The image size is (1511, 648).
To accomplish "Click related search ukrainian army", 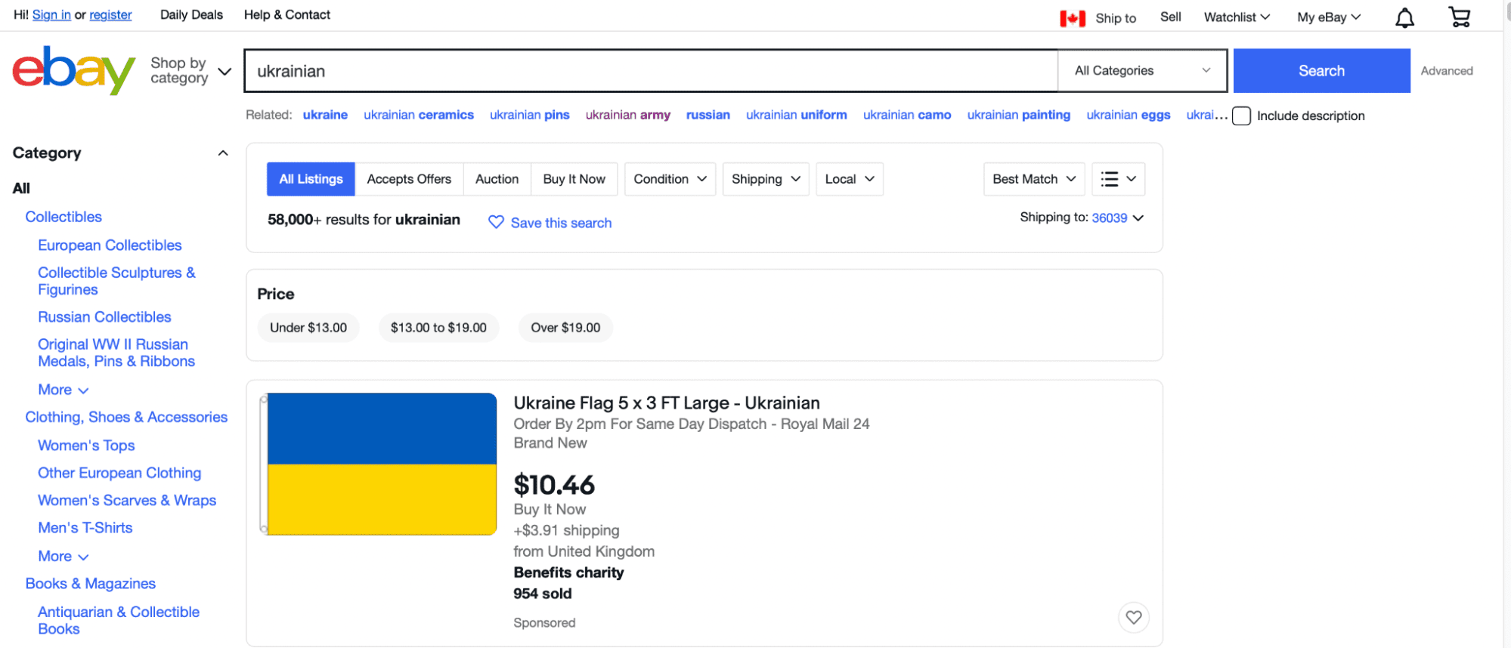I will (x=627, y=114).
